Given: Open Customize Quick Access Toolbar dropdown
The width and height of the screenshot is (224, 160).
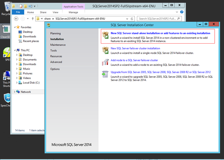Looking at the screenshot, I should click(35, 6).
